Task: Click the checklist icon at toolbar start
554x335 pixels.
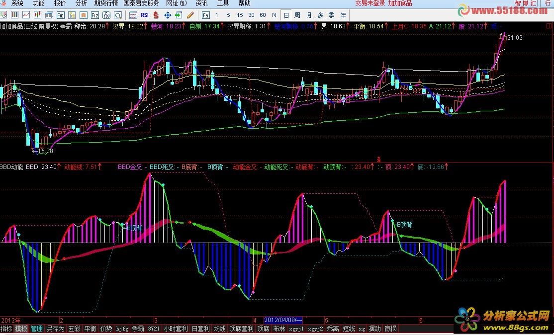Action: [3, 15]
